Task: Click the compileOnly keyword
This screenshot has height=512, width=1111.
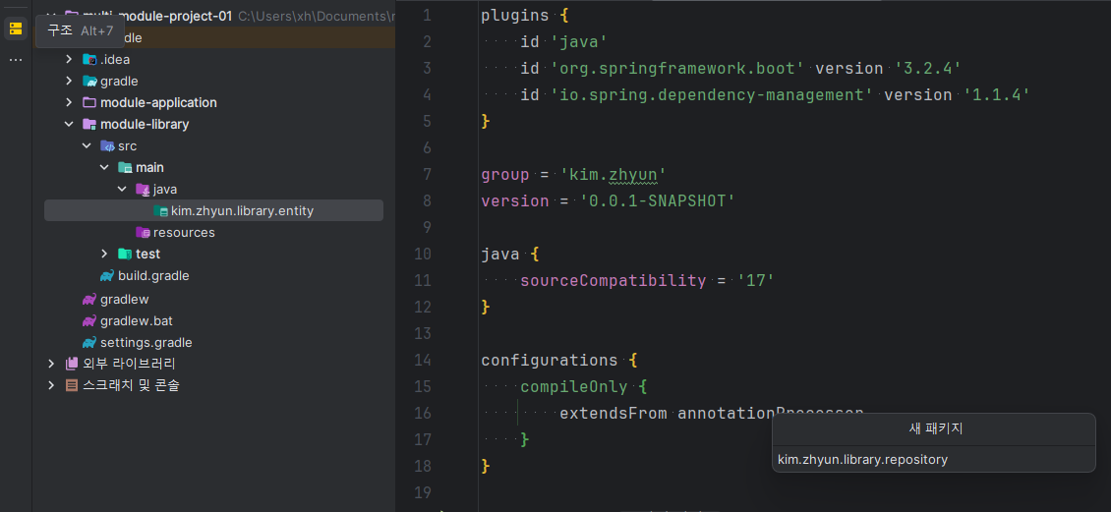Action: pyautogui.click(x=574, y=386)
